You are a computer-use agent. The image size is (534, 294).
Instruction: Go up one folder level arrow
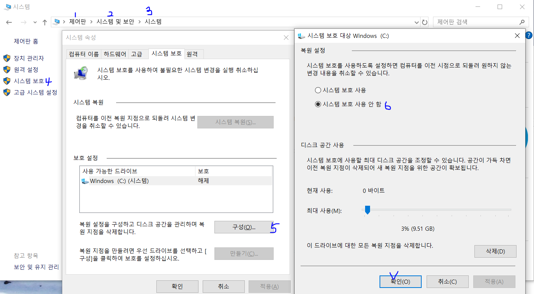44,22
